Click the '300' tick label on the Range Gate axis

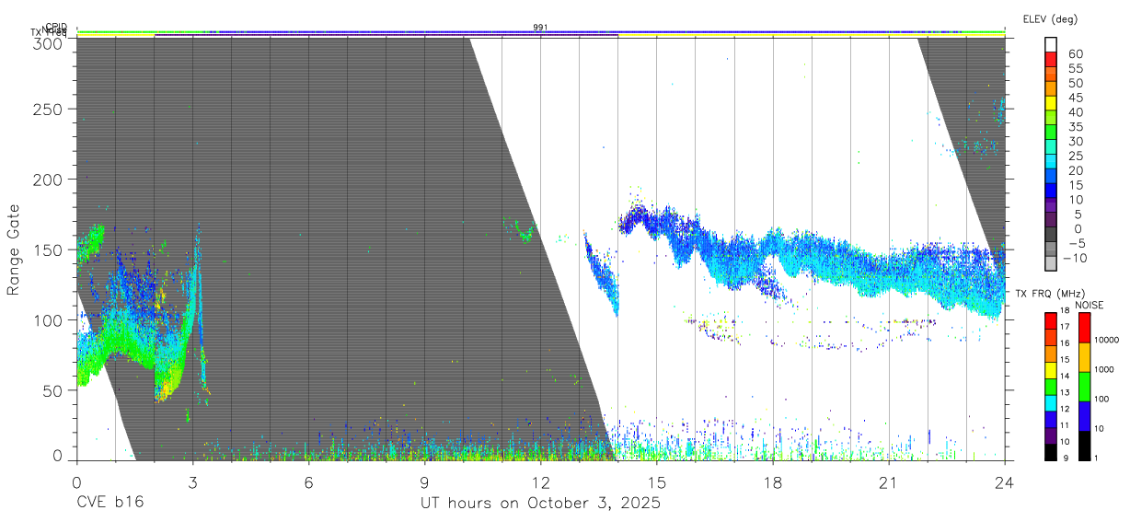49,42
